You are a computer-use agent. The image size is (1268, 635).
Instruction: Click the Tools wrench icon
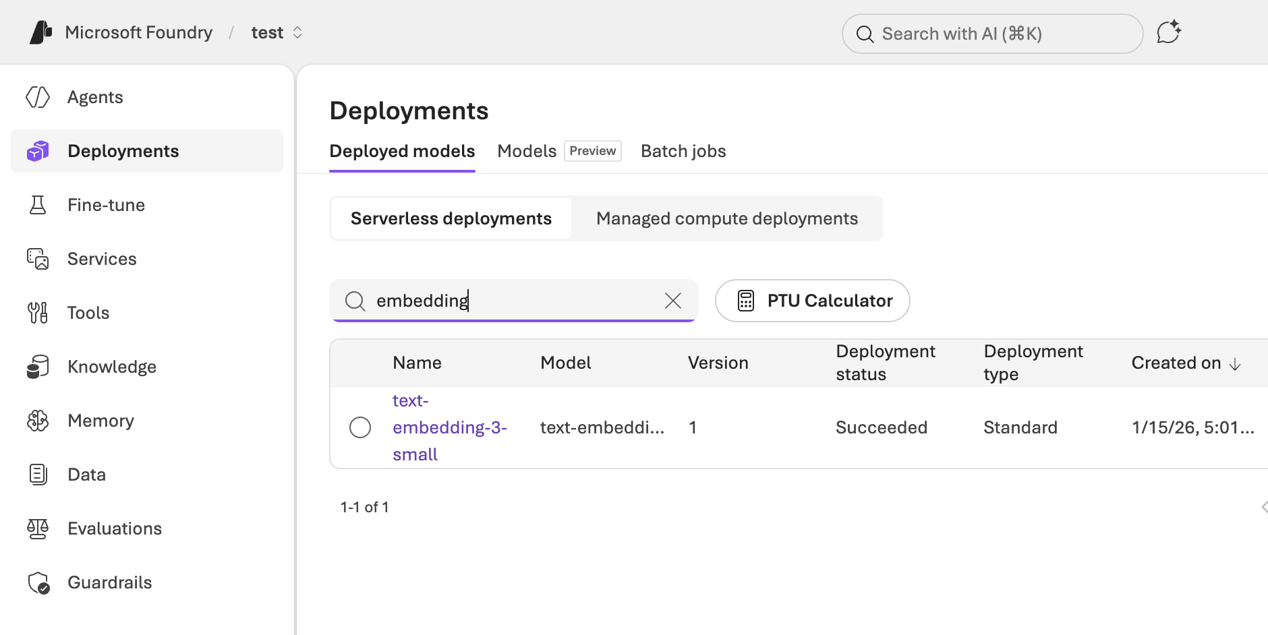coord(38,313)
